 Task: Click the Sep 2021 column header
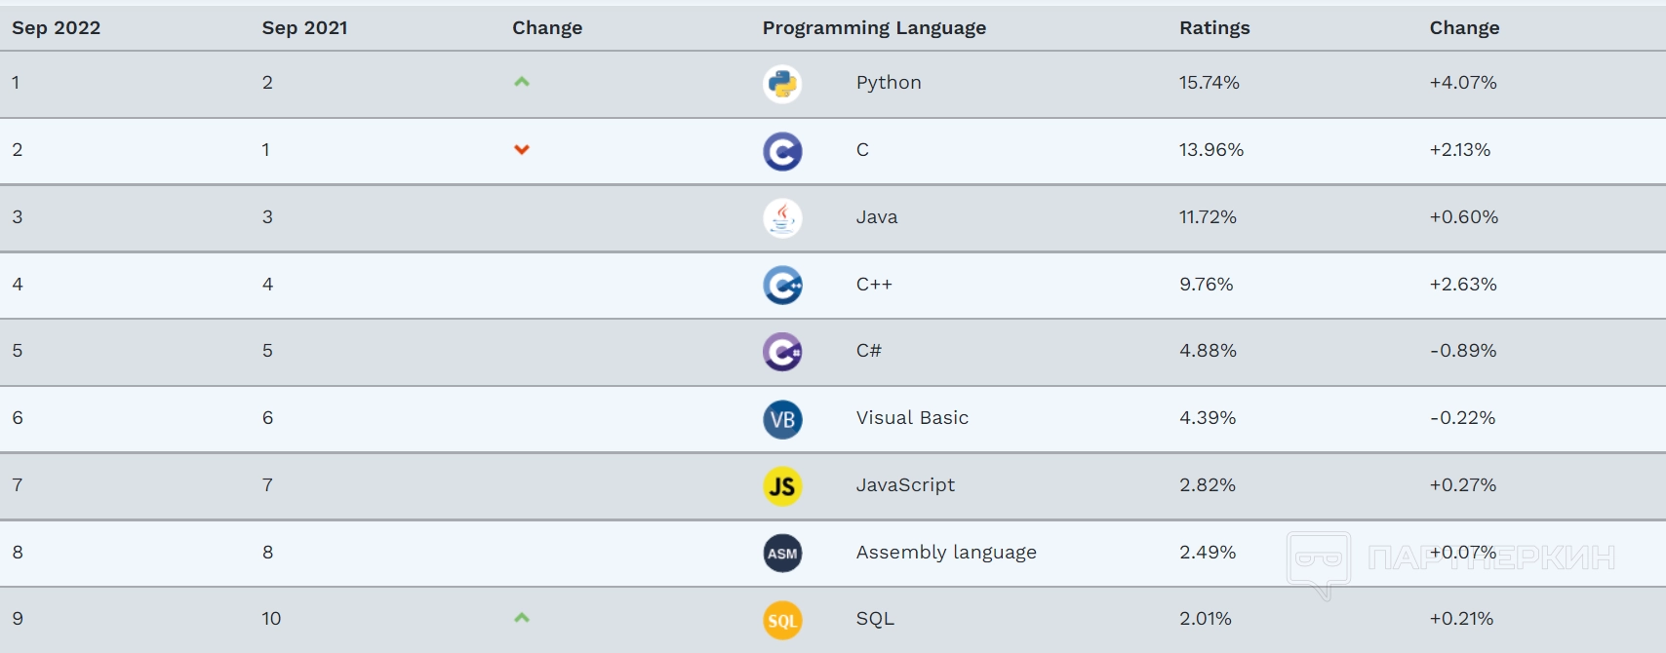pos(304,28)
